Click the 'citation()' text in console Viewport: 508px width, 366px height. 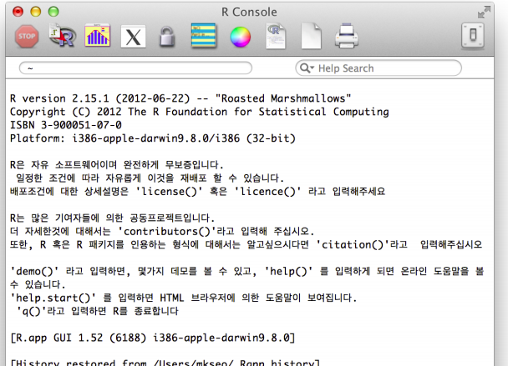[353, 245]
